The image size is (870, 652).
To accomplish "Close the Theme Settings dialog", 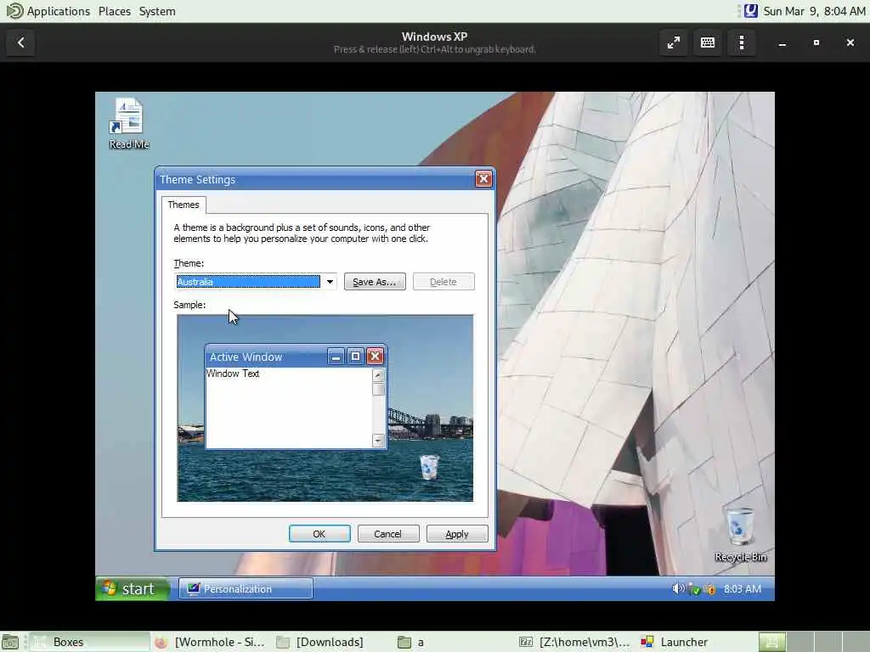I will (483, 179).
